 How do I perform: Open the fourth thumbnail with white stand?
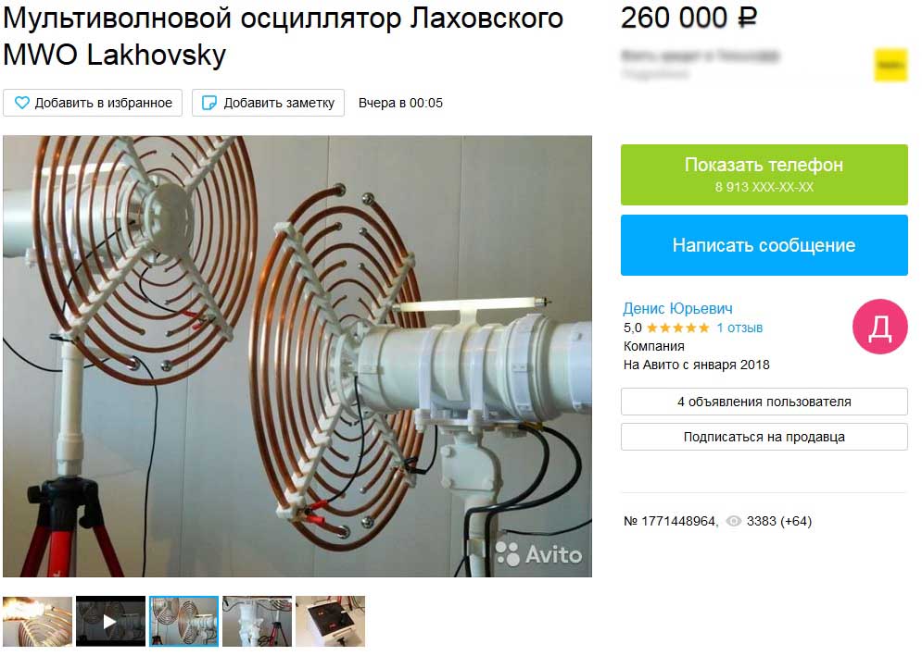(257, 622)
